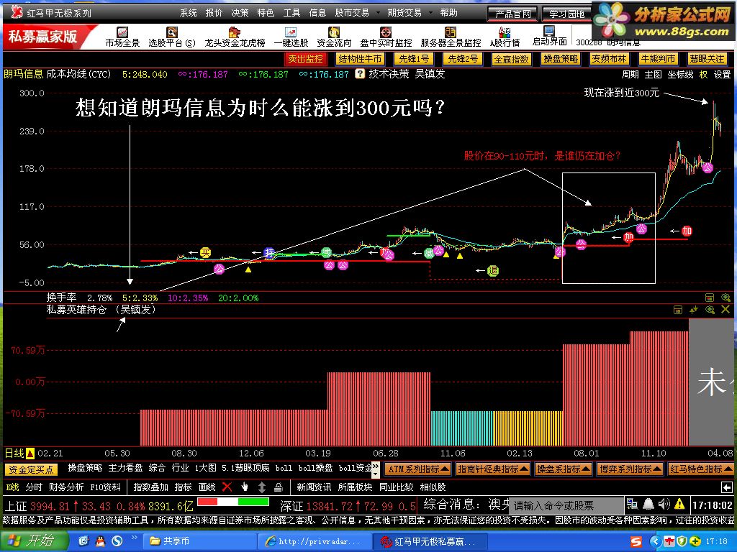737x552 pixels.
Task: Open the 设置 settings for the chart
Action: [x=723, y=75]
